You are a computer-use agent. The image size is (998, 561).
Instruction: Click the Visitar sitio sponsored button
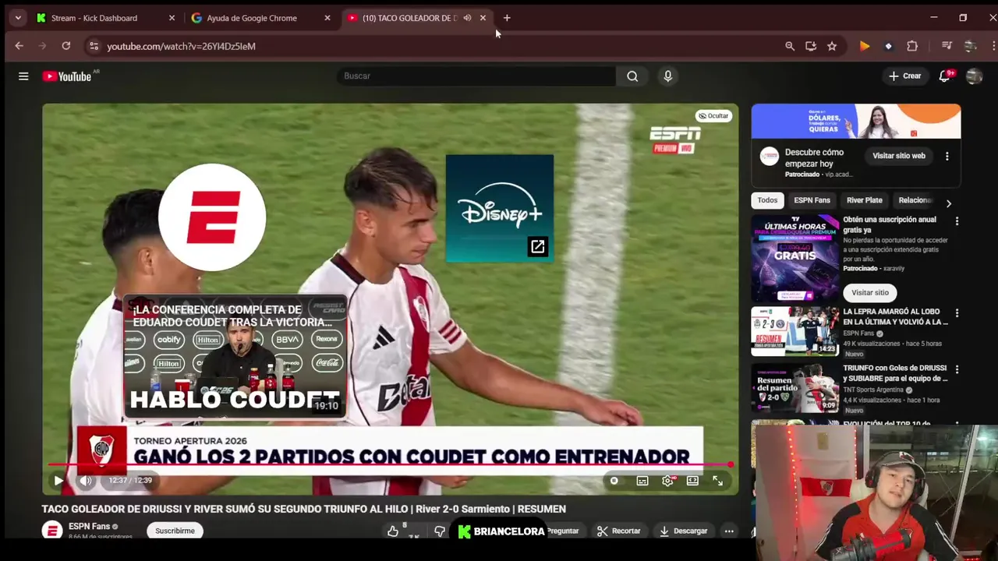pos(870,292)
